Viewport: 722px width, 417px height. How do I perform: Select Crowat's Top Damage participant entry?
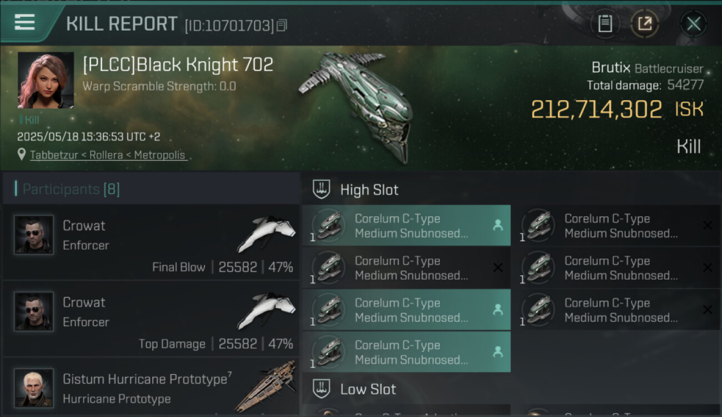point(151,319)
